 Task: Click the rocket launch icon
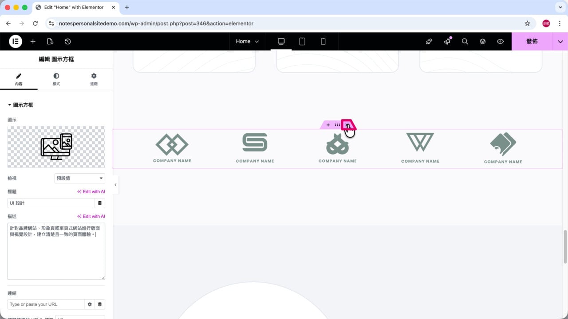pyautogui.click(x=429, y=41)
